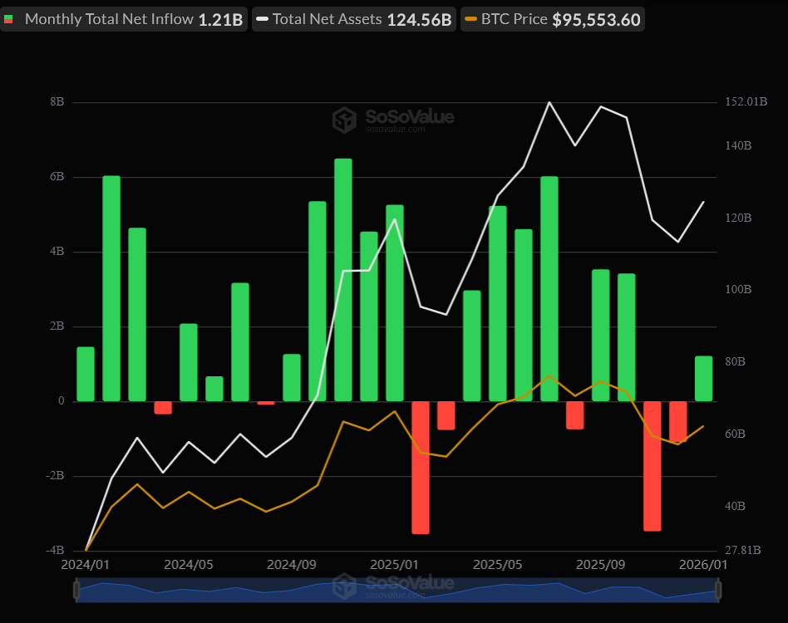Click the 2024/09 x-axis date label
Image resolution: width=788 pixels, height=623 pixels.
292,564
